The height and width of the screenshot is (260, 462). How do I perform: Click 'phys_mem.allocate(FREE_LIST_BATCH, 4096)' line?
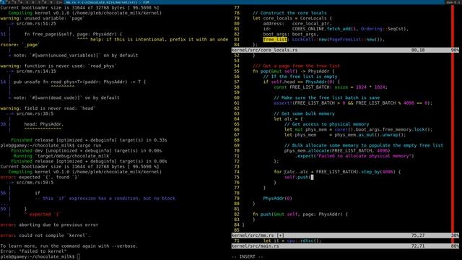point(337,151)
